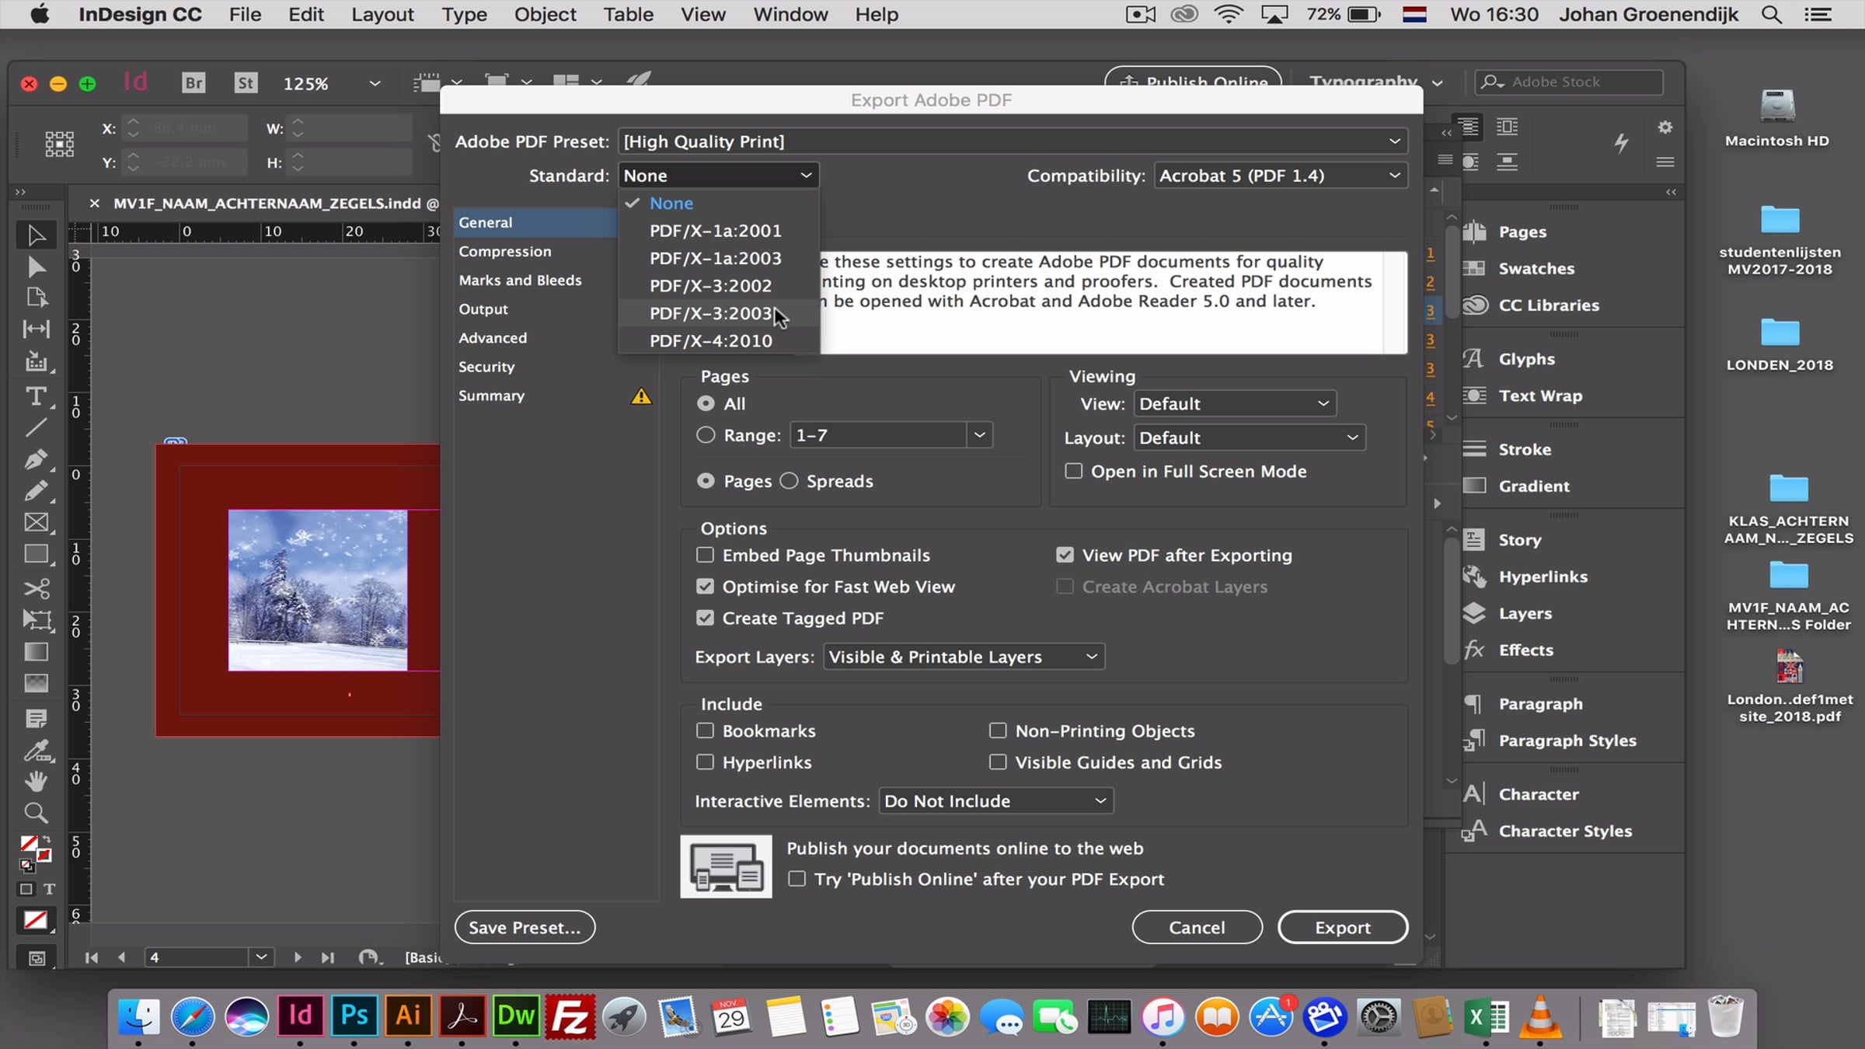Open the Export Layers dropdown
Viewport: 1865px width, 1049px height.
tap(964, 657)
